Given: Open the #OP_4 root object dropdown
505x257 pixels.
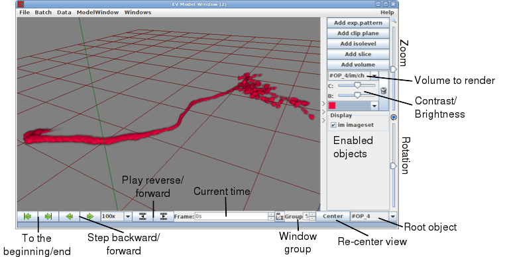Looking at the screenshot, I should 393,217.
